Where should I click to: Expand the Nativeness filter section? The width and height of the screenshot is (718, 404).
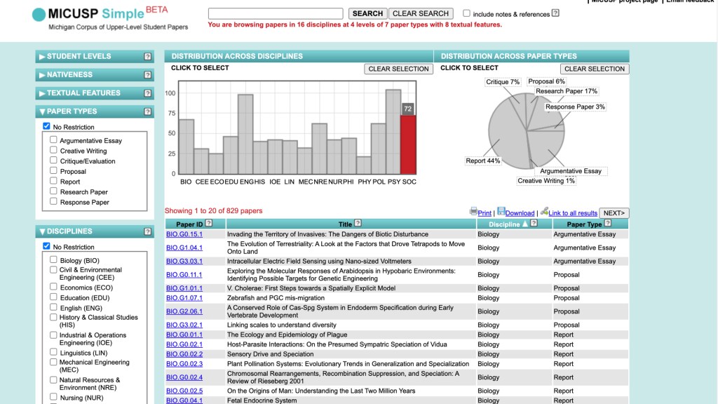tap(69, 75)
